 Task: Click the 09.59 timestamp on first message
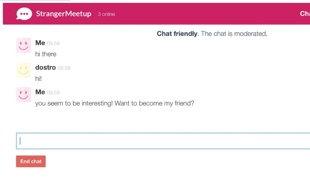(53, 43)
